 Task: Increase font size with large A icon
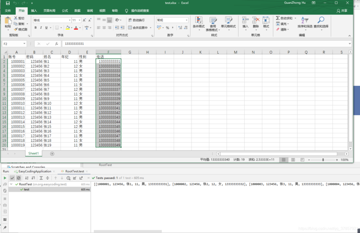coord(84,20)
